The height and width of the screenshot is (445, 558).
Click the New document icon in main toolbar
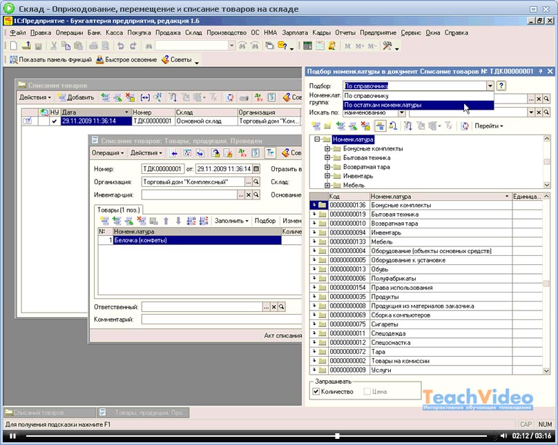point(14,46)
